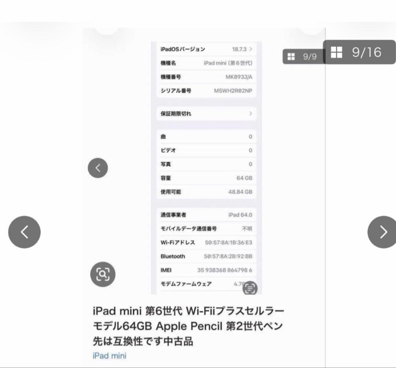
Task: Select the 機種名 iPad mini row
Action: click(x=205, y=63)
